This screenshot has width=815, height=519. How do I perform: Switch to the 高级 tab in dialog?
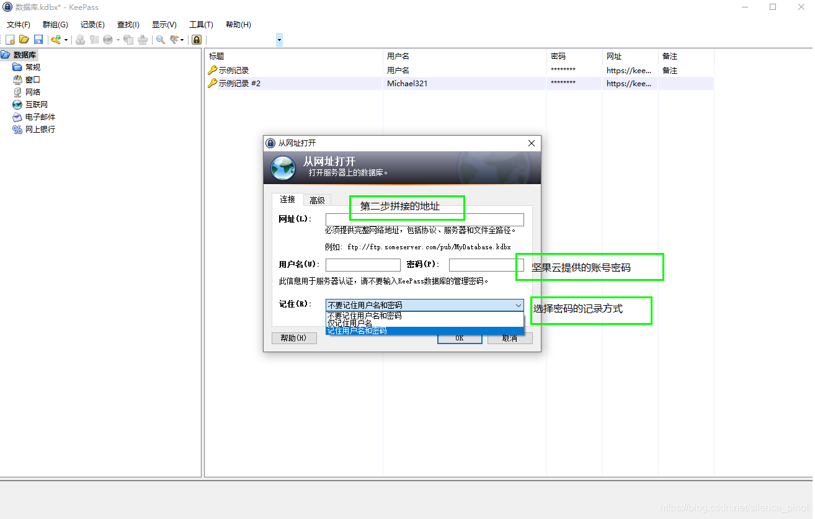pyautogui.click(x=317, y=200)
